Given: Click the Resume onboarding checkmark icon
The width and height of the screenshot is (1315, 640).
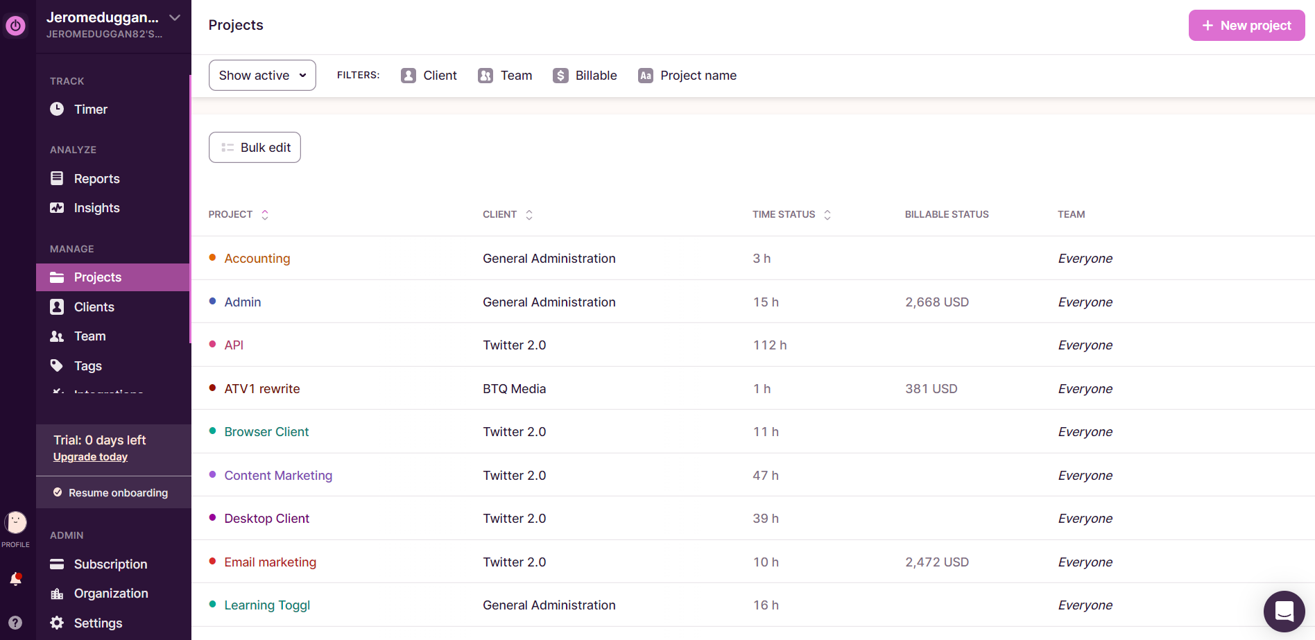Looking at the screenshot, I should (58, 492).
